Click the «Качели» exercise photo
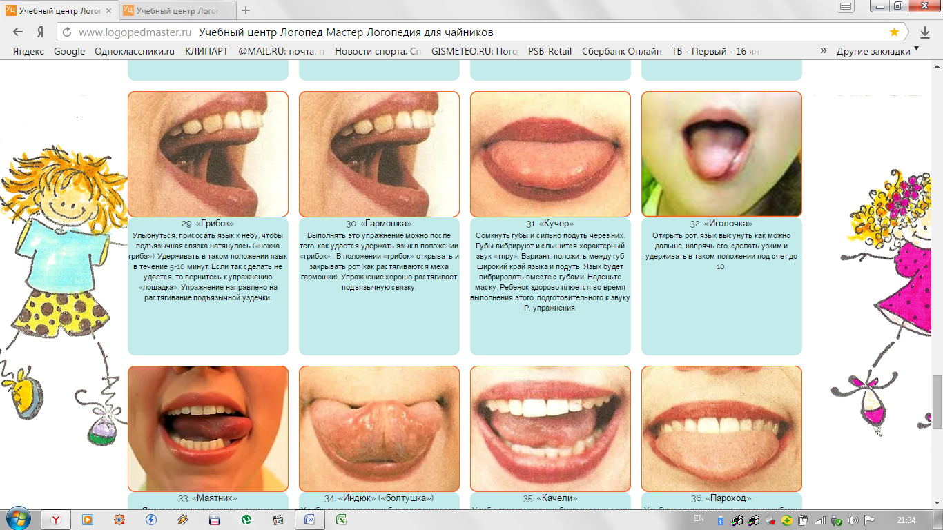The width and height of the screenshot is (943, 530). (x=550, y=429)
